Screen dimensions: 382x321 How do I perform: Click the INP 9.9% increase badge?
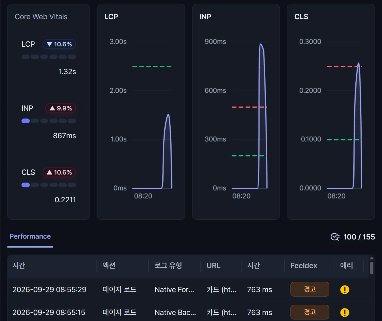click(x=61, y=108)
